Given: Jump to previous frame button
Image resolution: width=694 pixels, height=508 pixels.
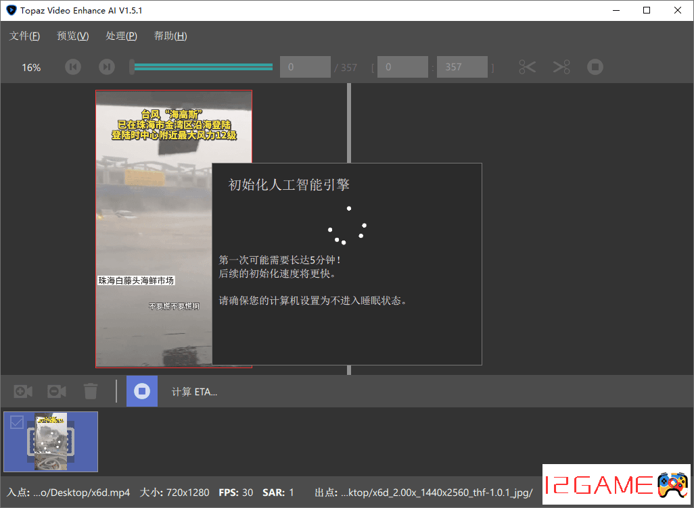Looking at the screenshot, I should pyautogui.click(x=73, y=67).
